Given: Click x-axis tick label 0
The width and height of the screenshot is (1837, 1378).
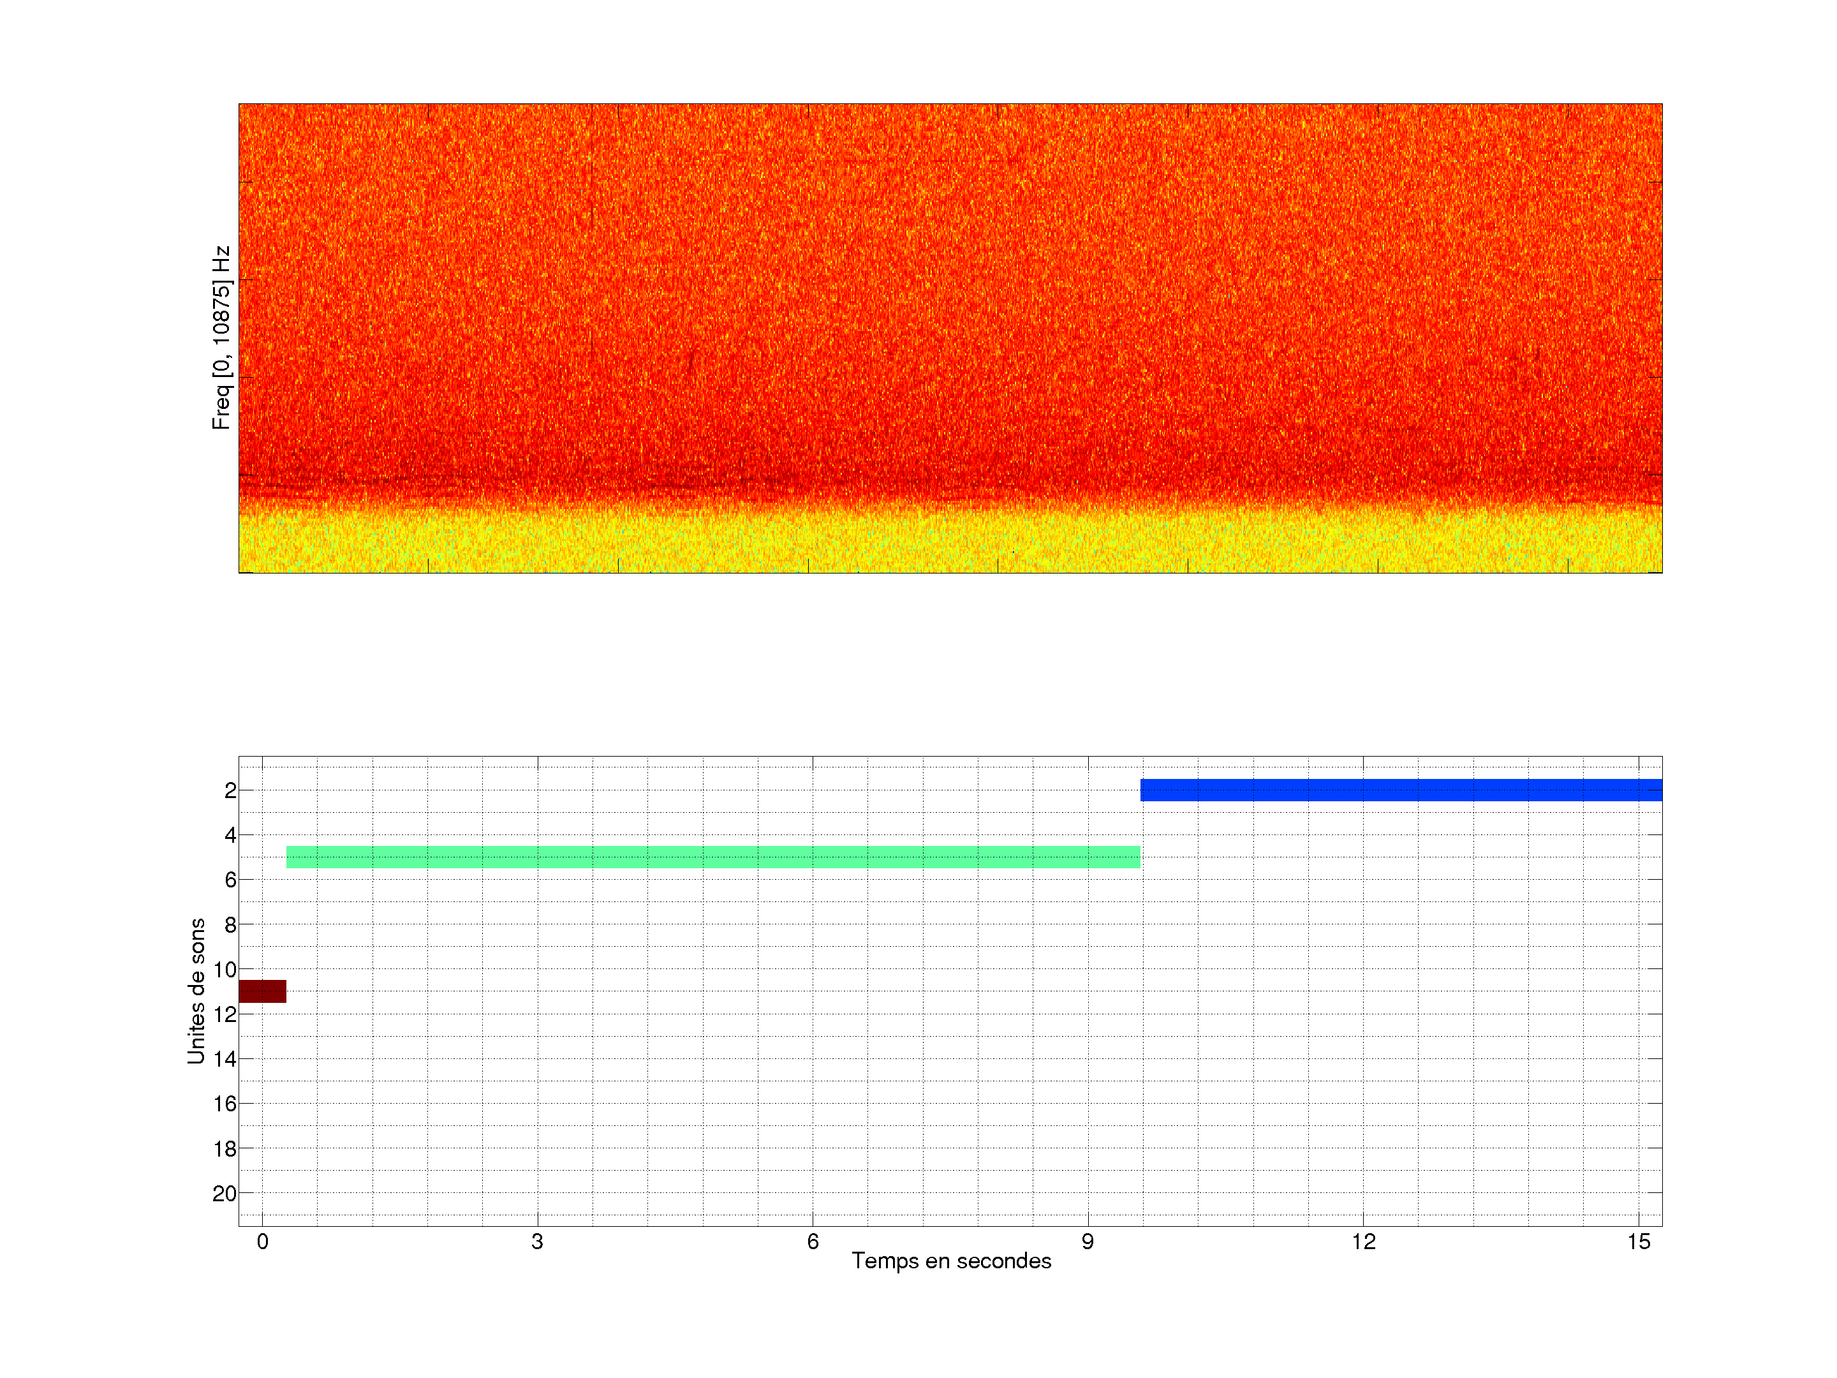Looking at the screenshot, I should [262, 1241].
